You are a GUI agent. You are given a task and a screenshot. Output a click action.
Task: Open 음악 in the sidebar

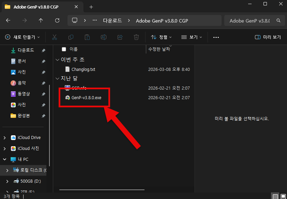[x=22, y=83]
